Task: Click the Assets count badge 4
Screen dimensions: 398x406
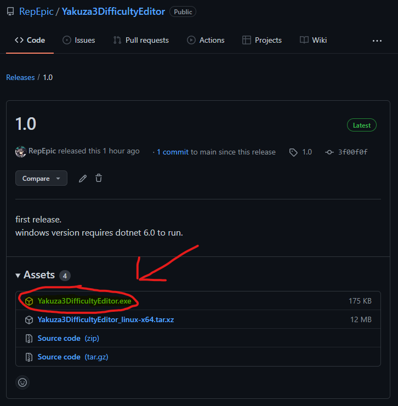Action: [x=65, y=276]
